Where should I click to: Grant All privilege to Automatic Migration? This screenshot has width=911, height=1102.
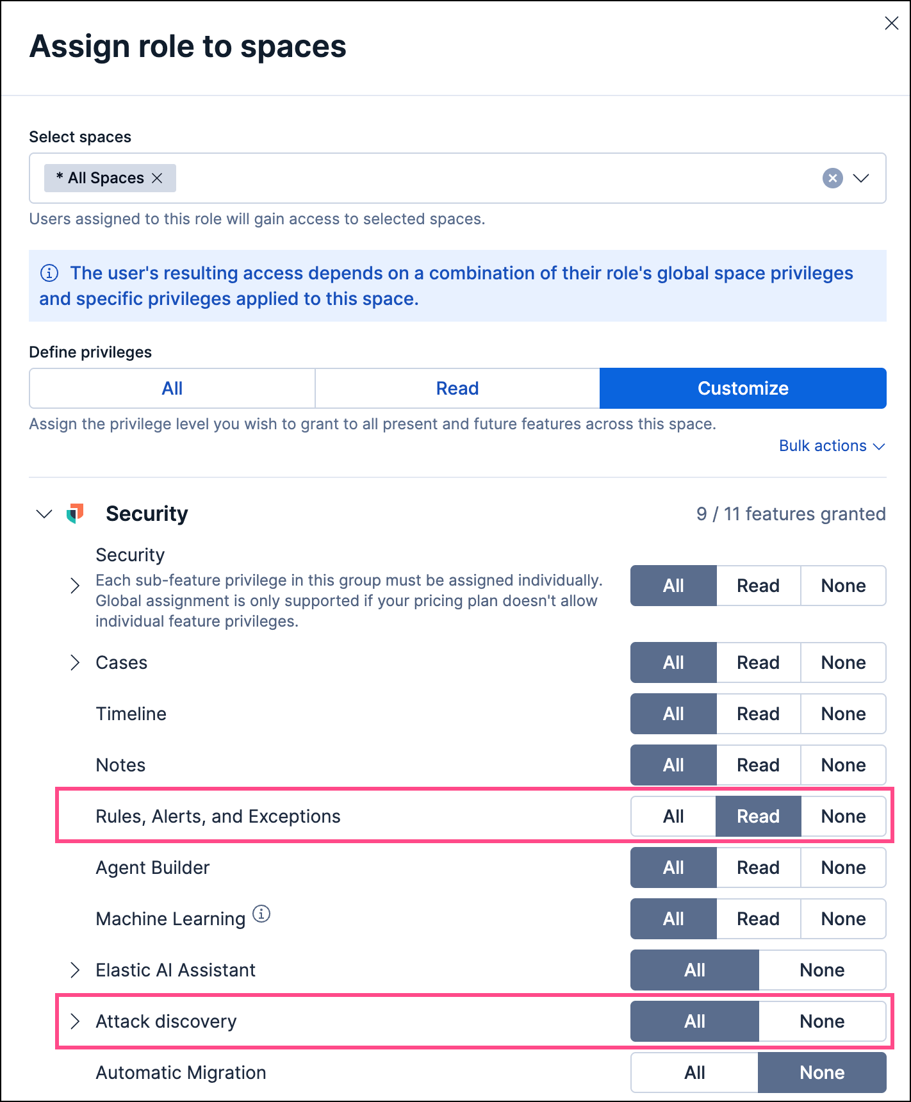694,1072
